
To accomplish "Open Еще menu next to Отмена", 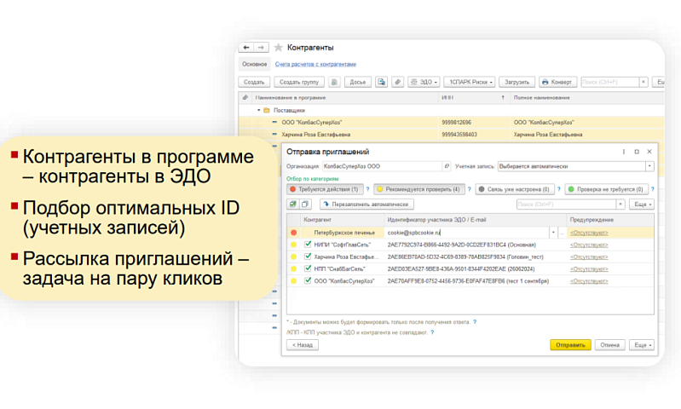I will [x=642, y=345].
